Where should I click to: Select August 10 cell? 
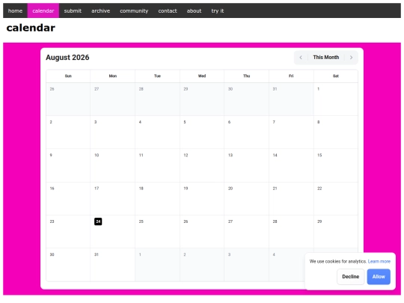tap(112, 165)
